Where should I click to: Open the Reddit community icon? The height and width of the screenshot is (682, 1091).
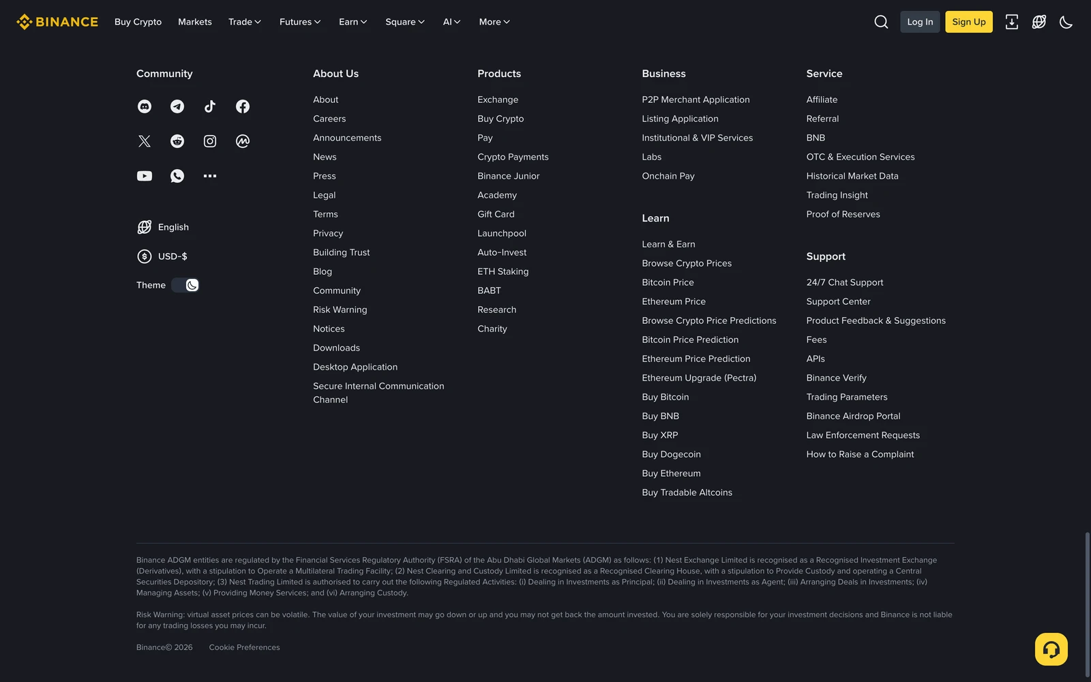(x=177, y=141)
